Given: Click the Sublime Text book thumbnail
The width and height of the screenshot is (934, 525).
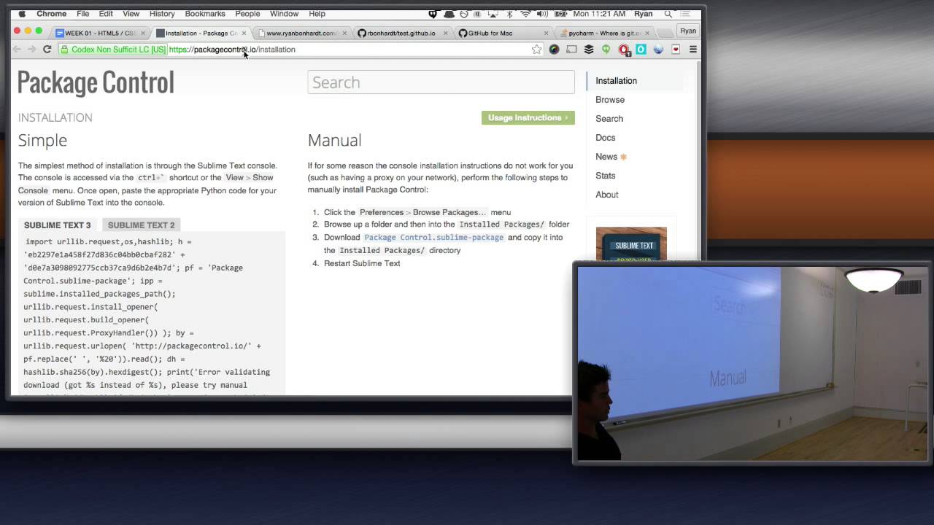Looking at the screenshot, I should point(631,244).
